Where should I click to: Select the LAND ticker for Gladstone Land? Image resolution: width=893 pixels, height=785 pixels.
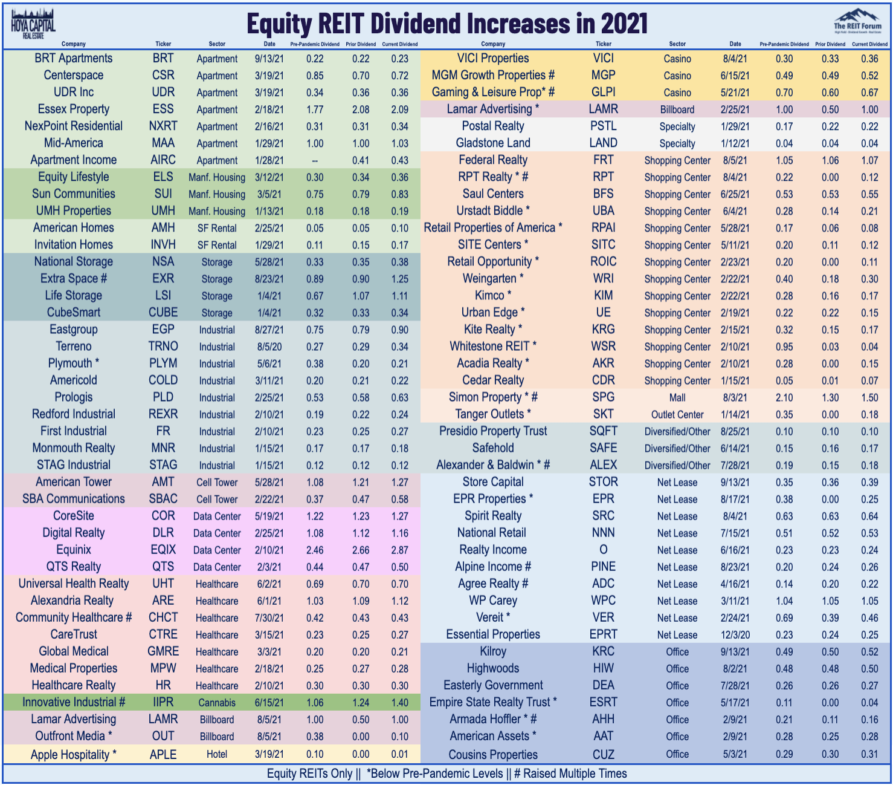pyautogui.click(x=604, y=143)
